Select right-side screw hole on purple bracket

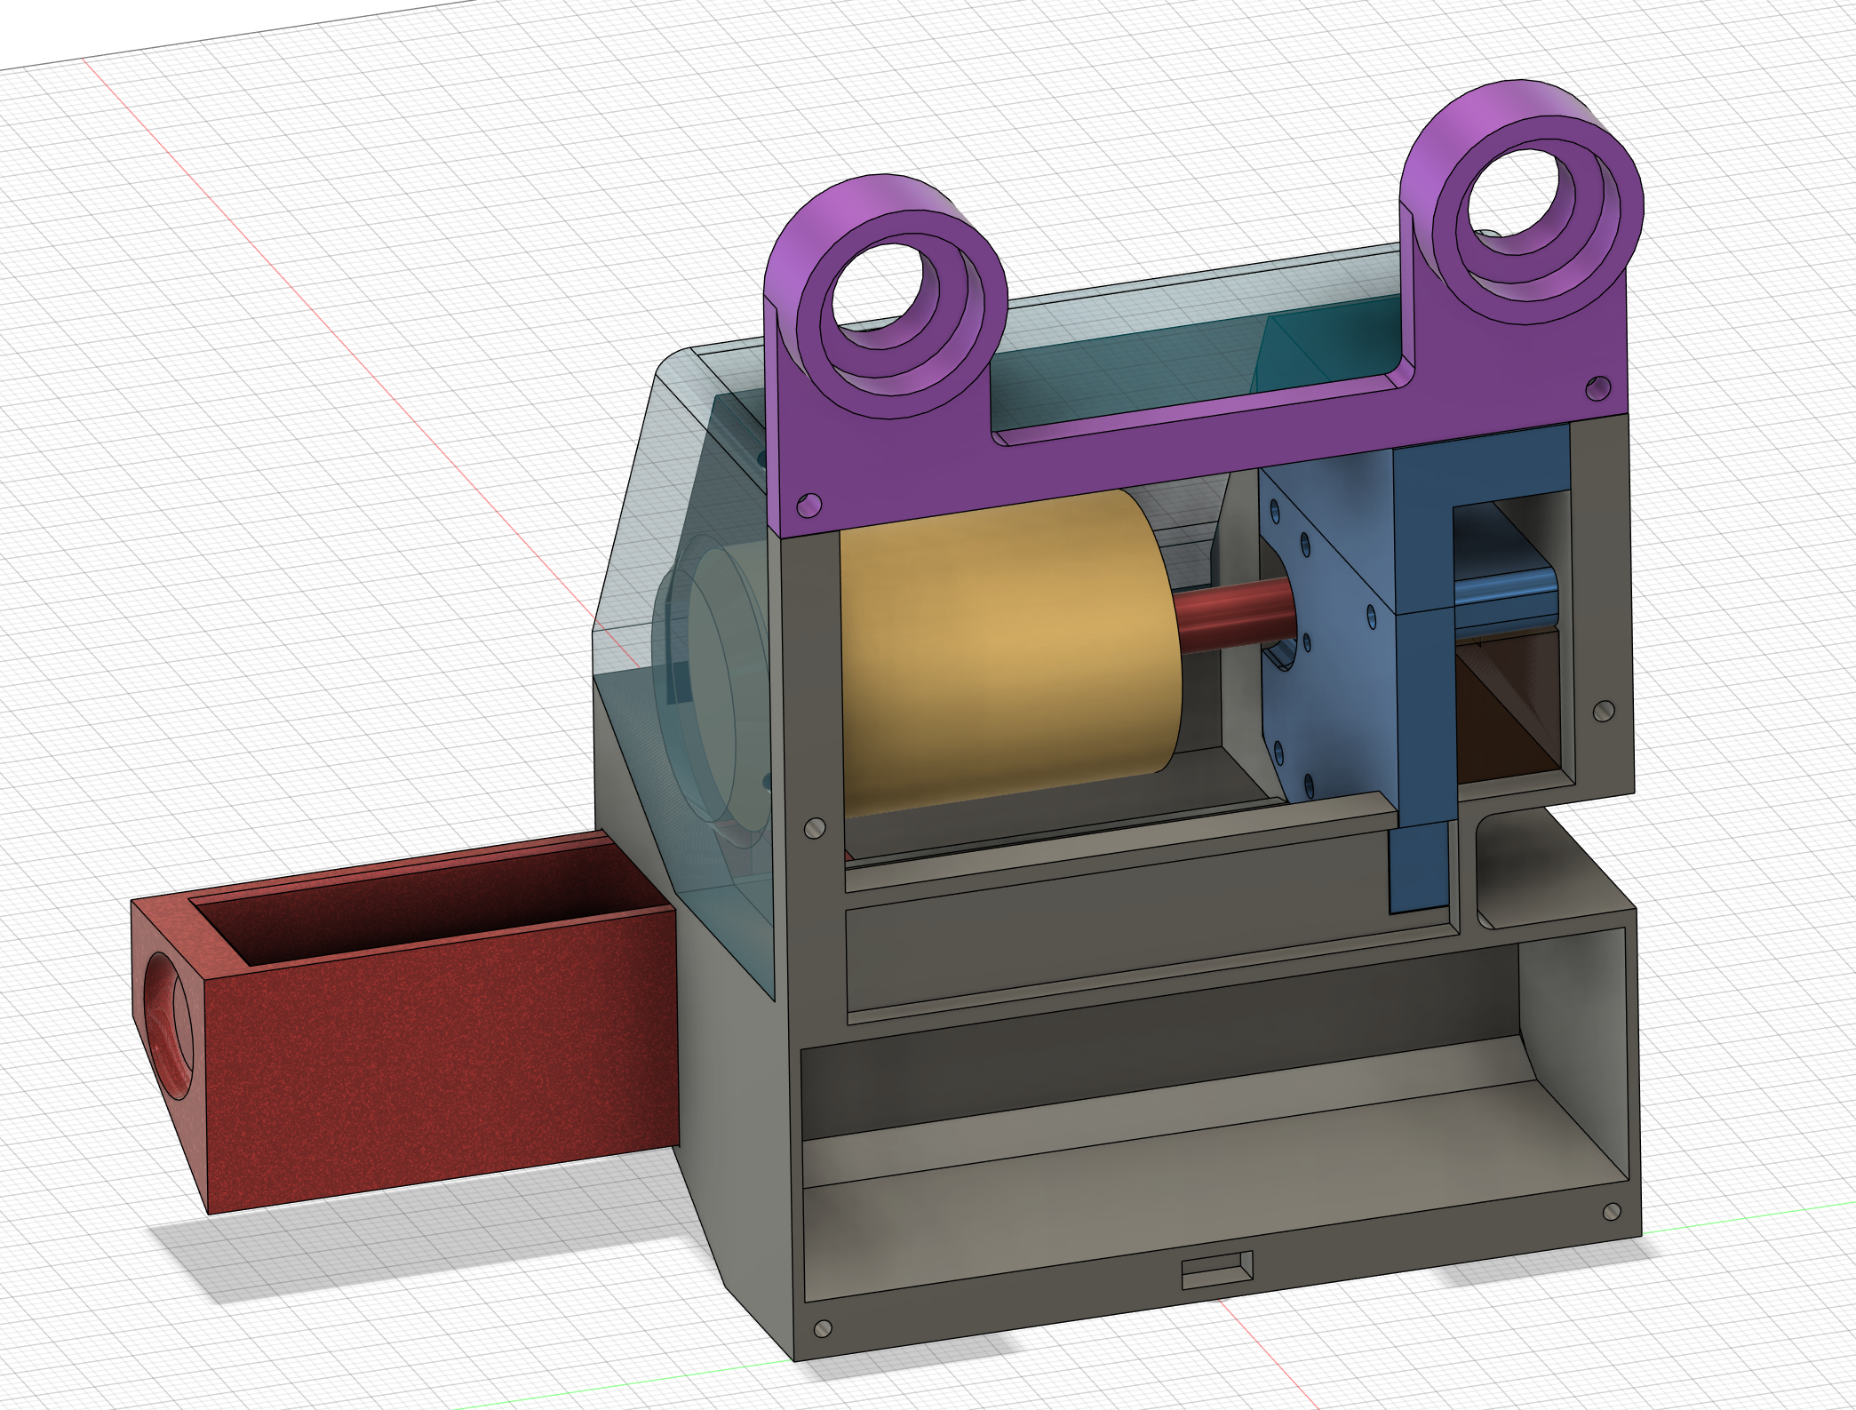(x=1597, y=388)
